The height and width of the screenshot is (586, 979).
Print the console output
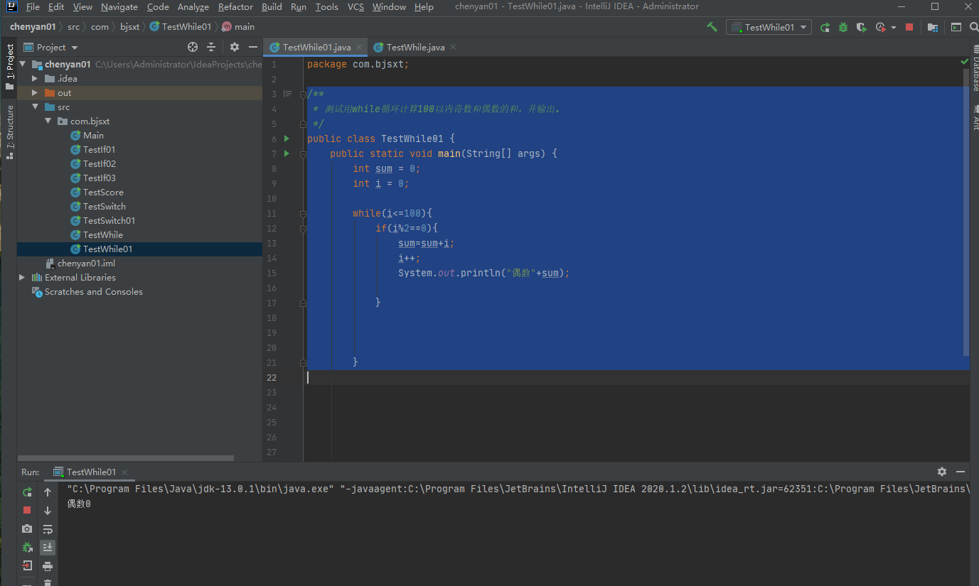point(48,565)
